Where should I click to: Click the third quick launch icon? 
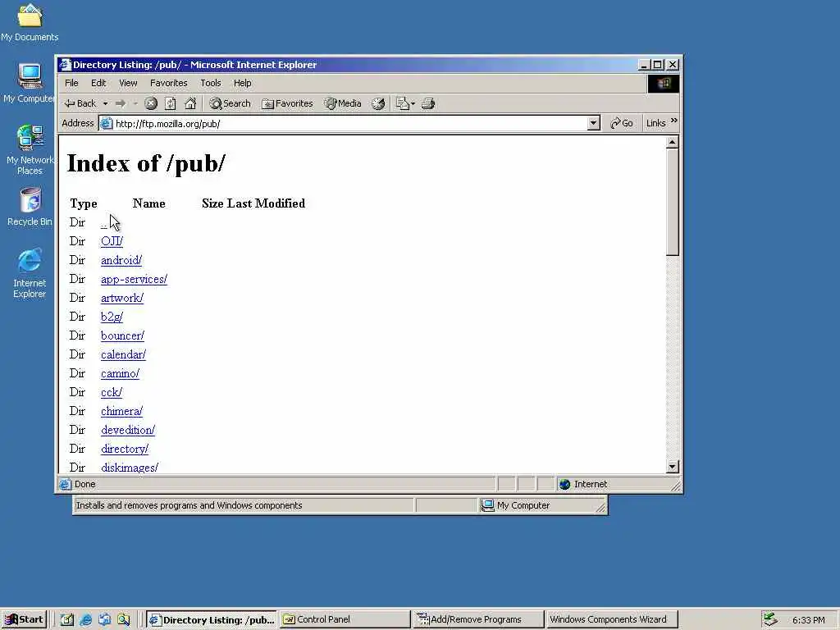point(104,620)
